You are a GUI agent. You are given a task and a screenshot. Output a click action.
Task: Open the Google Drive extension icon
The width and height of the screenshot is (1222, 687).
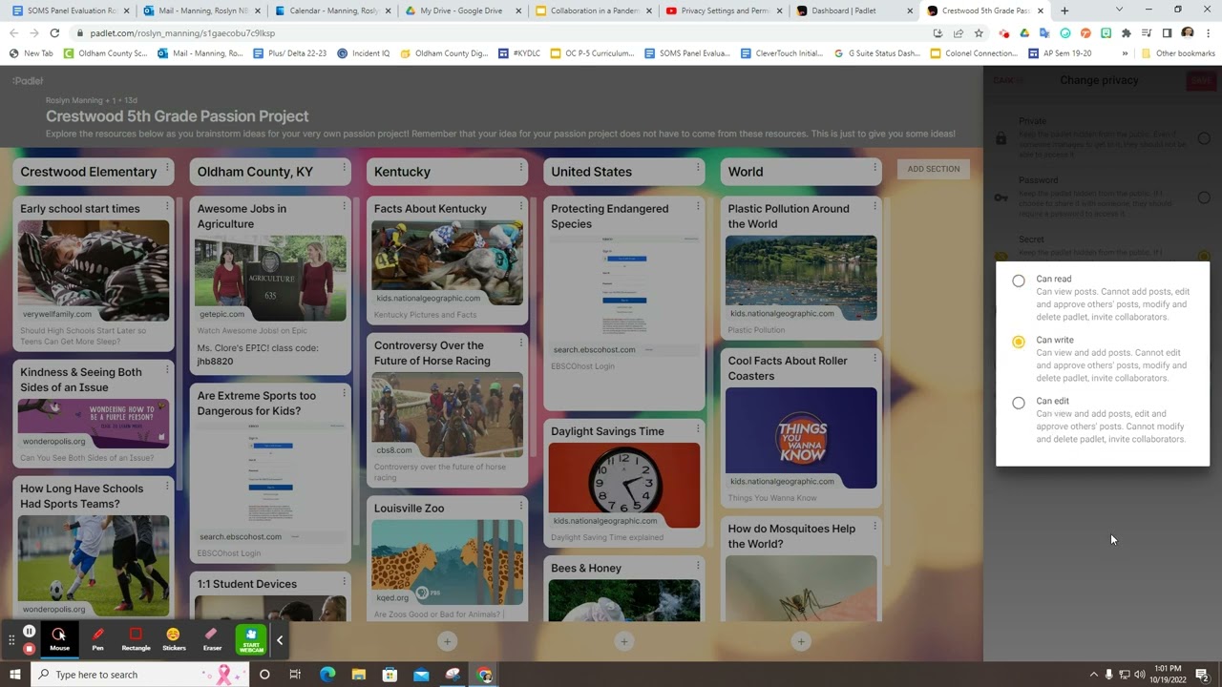[1024, 32]
